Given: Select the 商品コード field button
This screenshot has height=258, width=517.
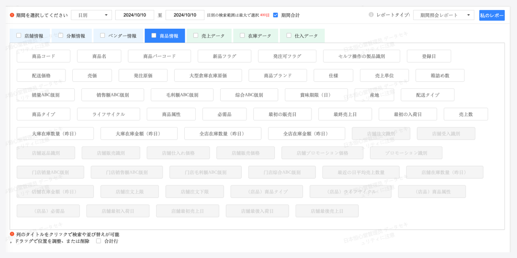Looking at the screenshot, I should pyautogui.click(x=44, y=56).
